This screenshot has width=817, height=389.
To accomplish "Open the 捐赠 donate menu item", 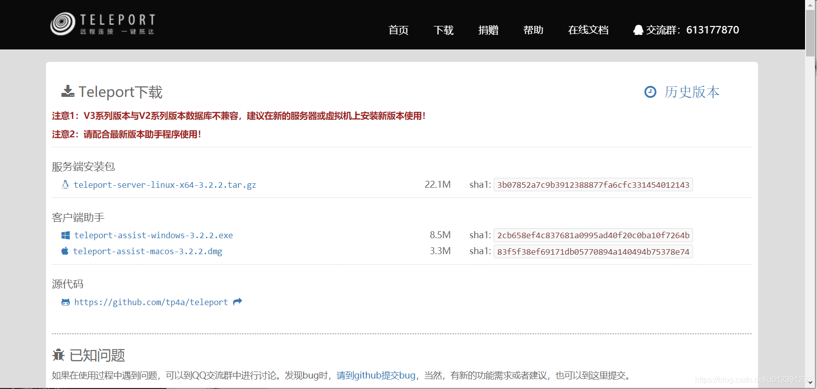I will pyautogui.click(x=488, y=30).
